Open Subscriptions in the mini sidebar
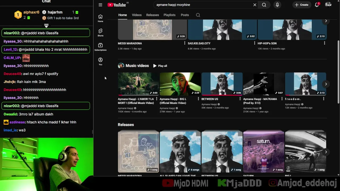 tap(100, 47)
